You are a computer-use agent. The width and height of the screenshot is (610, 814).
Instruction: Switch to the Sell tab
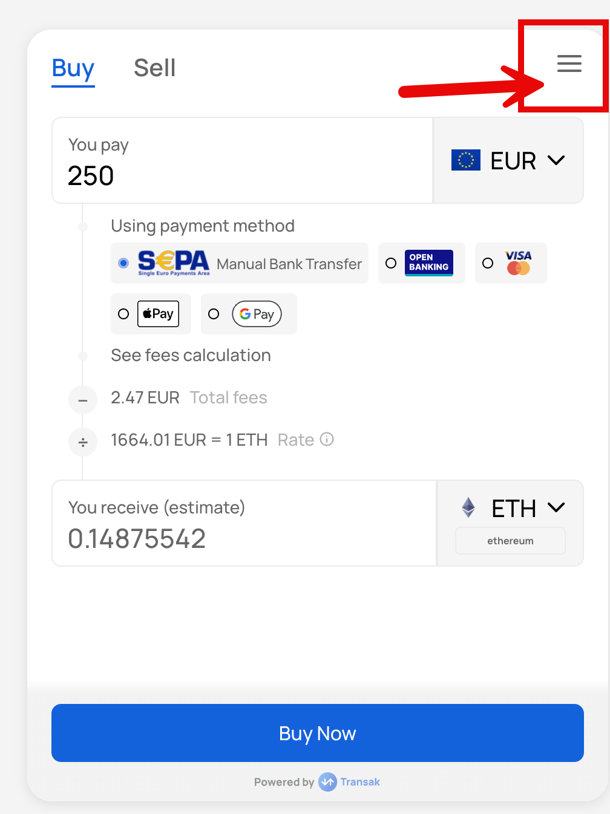click(x=154, y=68)
